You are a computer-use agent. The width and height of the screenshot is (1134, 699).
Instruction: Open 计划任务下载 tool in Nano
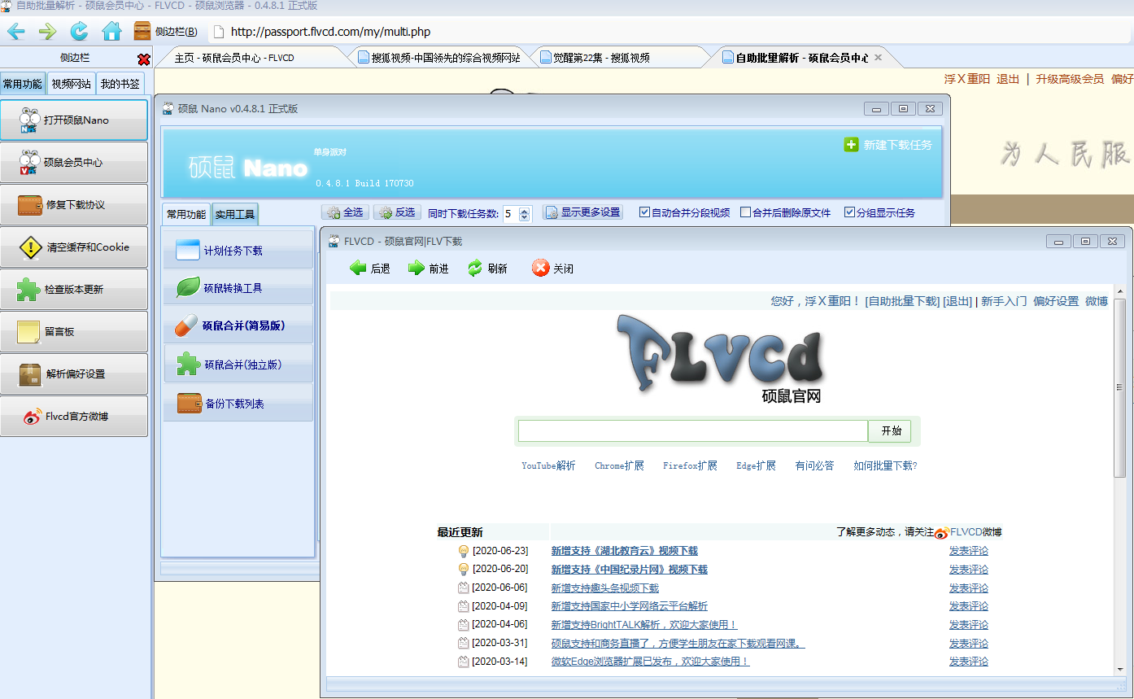pyautogui.click(x=238, y=250)
